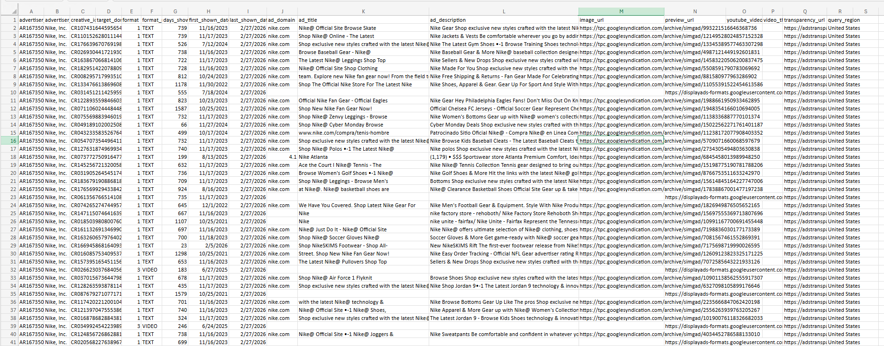Click cell 'Browse Women's Golf Shoes'

tap(363, 173)
